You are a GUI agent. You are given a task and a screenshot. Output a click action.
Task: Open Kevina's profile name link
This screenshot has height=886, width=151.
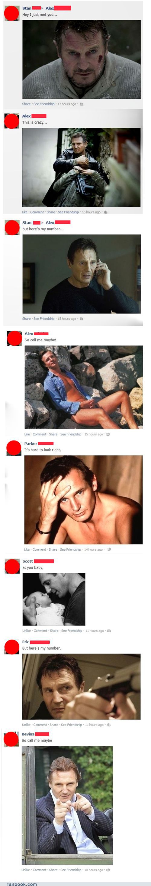click(28, 734)
